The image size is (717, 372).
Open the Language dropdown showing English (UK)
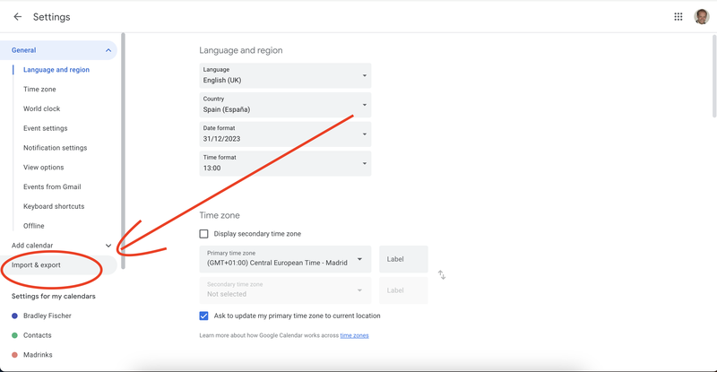(285, 75)
